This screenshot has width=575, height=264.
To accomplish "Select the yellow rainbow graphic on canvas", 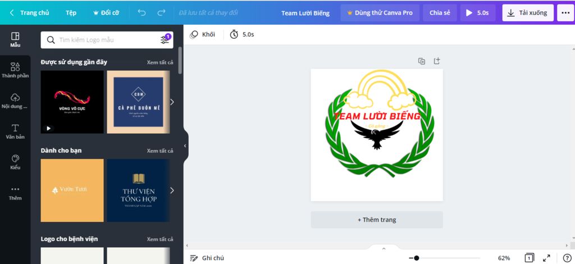I will point(380,89).
